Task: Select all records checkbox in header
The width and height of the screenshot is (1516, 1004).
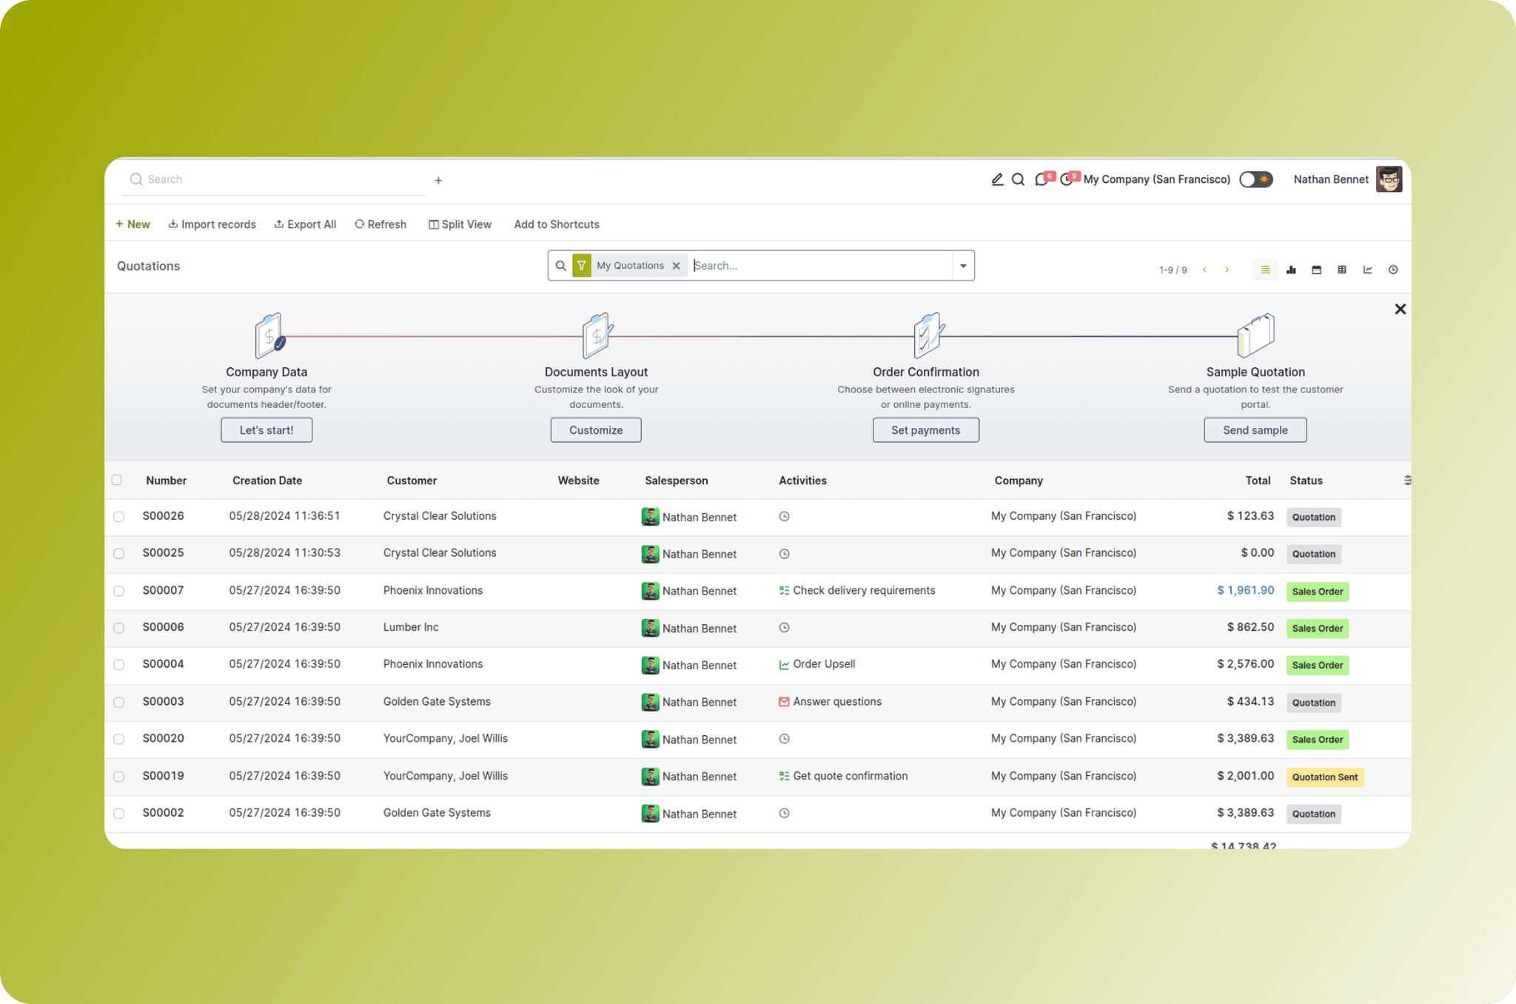Action: pos(117,480)
